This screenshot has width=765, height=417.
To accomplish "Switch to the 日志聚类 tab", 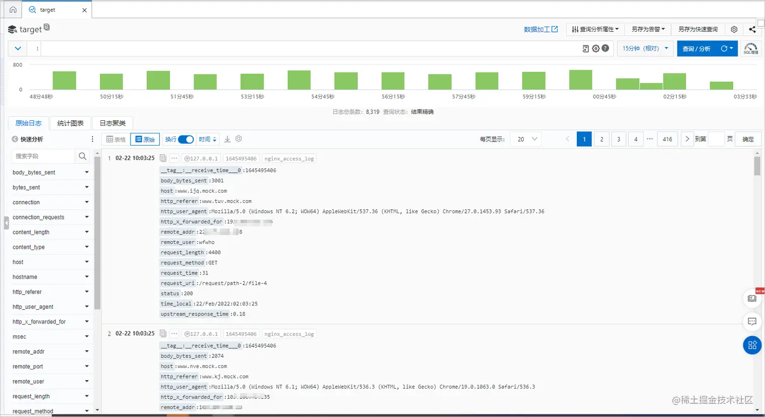I will tap(112, 123).
